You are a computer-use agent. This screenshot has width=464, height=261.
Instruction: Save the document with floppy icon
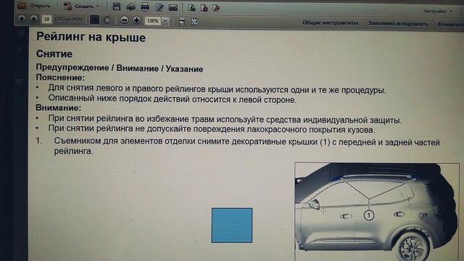117,7
